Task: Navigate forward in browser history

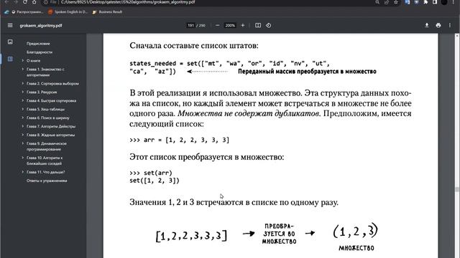Action: tap(16, 2)
